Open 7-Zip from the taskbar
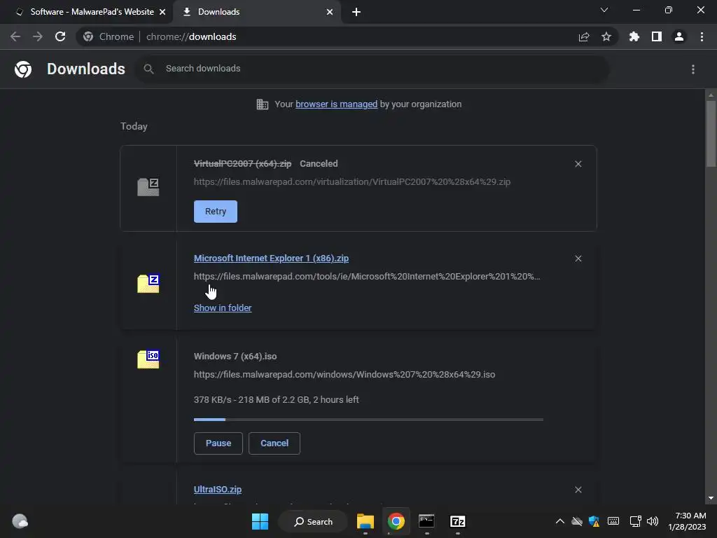 pyautogui.click(x=458, y=521)
